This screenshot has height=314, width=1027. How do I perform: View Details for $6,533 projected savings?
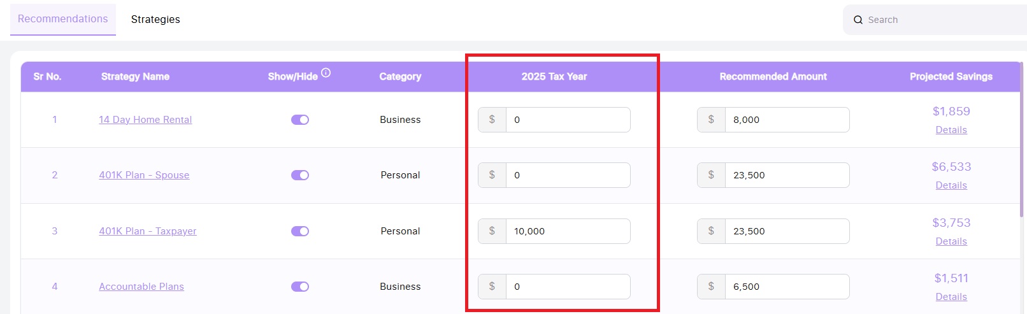tap(951, 185)
